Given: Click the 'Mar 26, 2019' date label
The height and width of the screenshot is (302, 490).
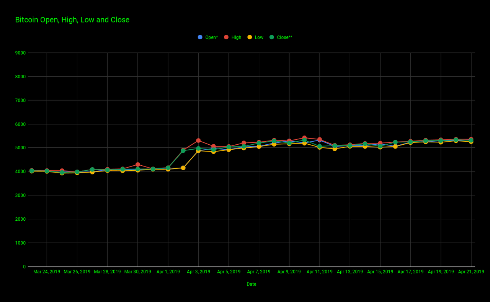Looking at the screenshot, I should point(77,272).
